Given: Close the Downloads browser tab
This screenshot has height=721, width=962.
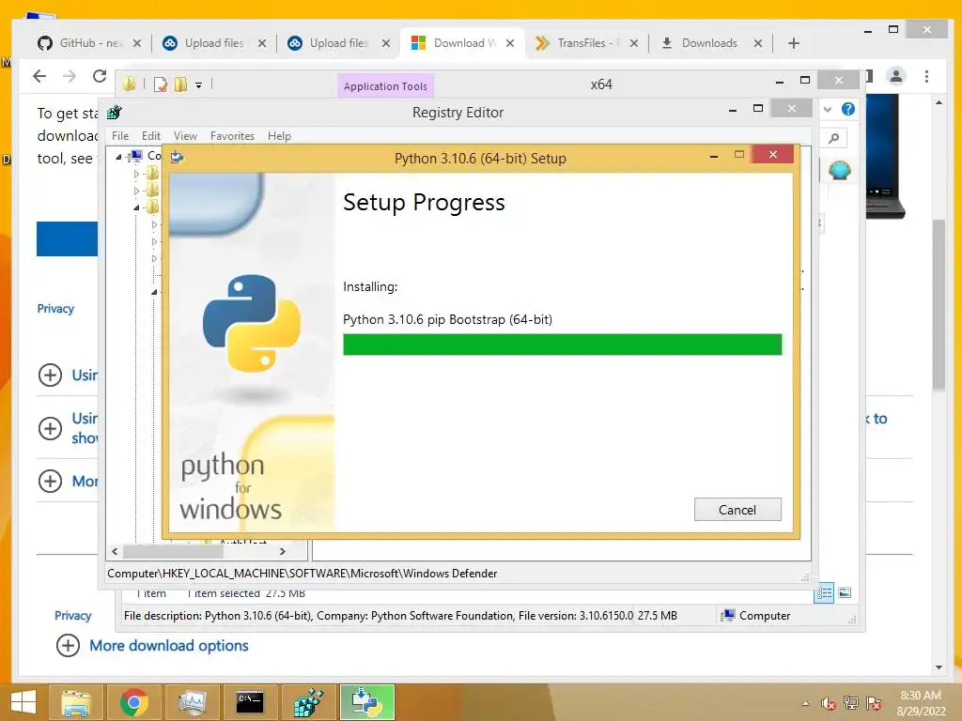Looking at the screenshot, I should (758, 43).
